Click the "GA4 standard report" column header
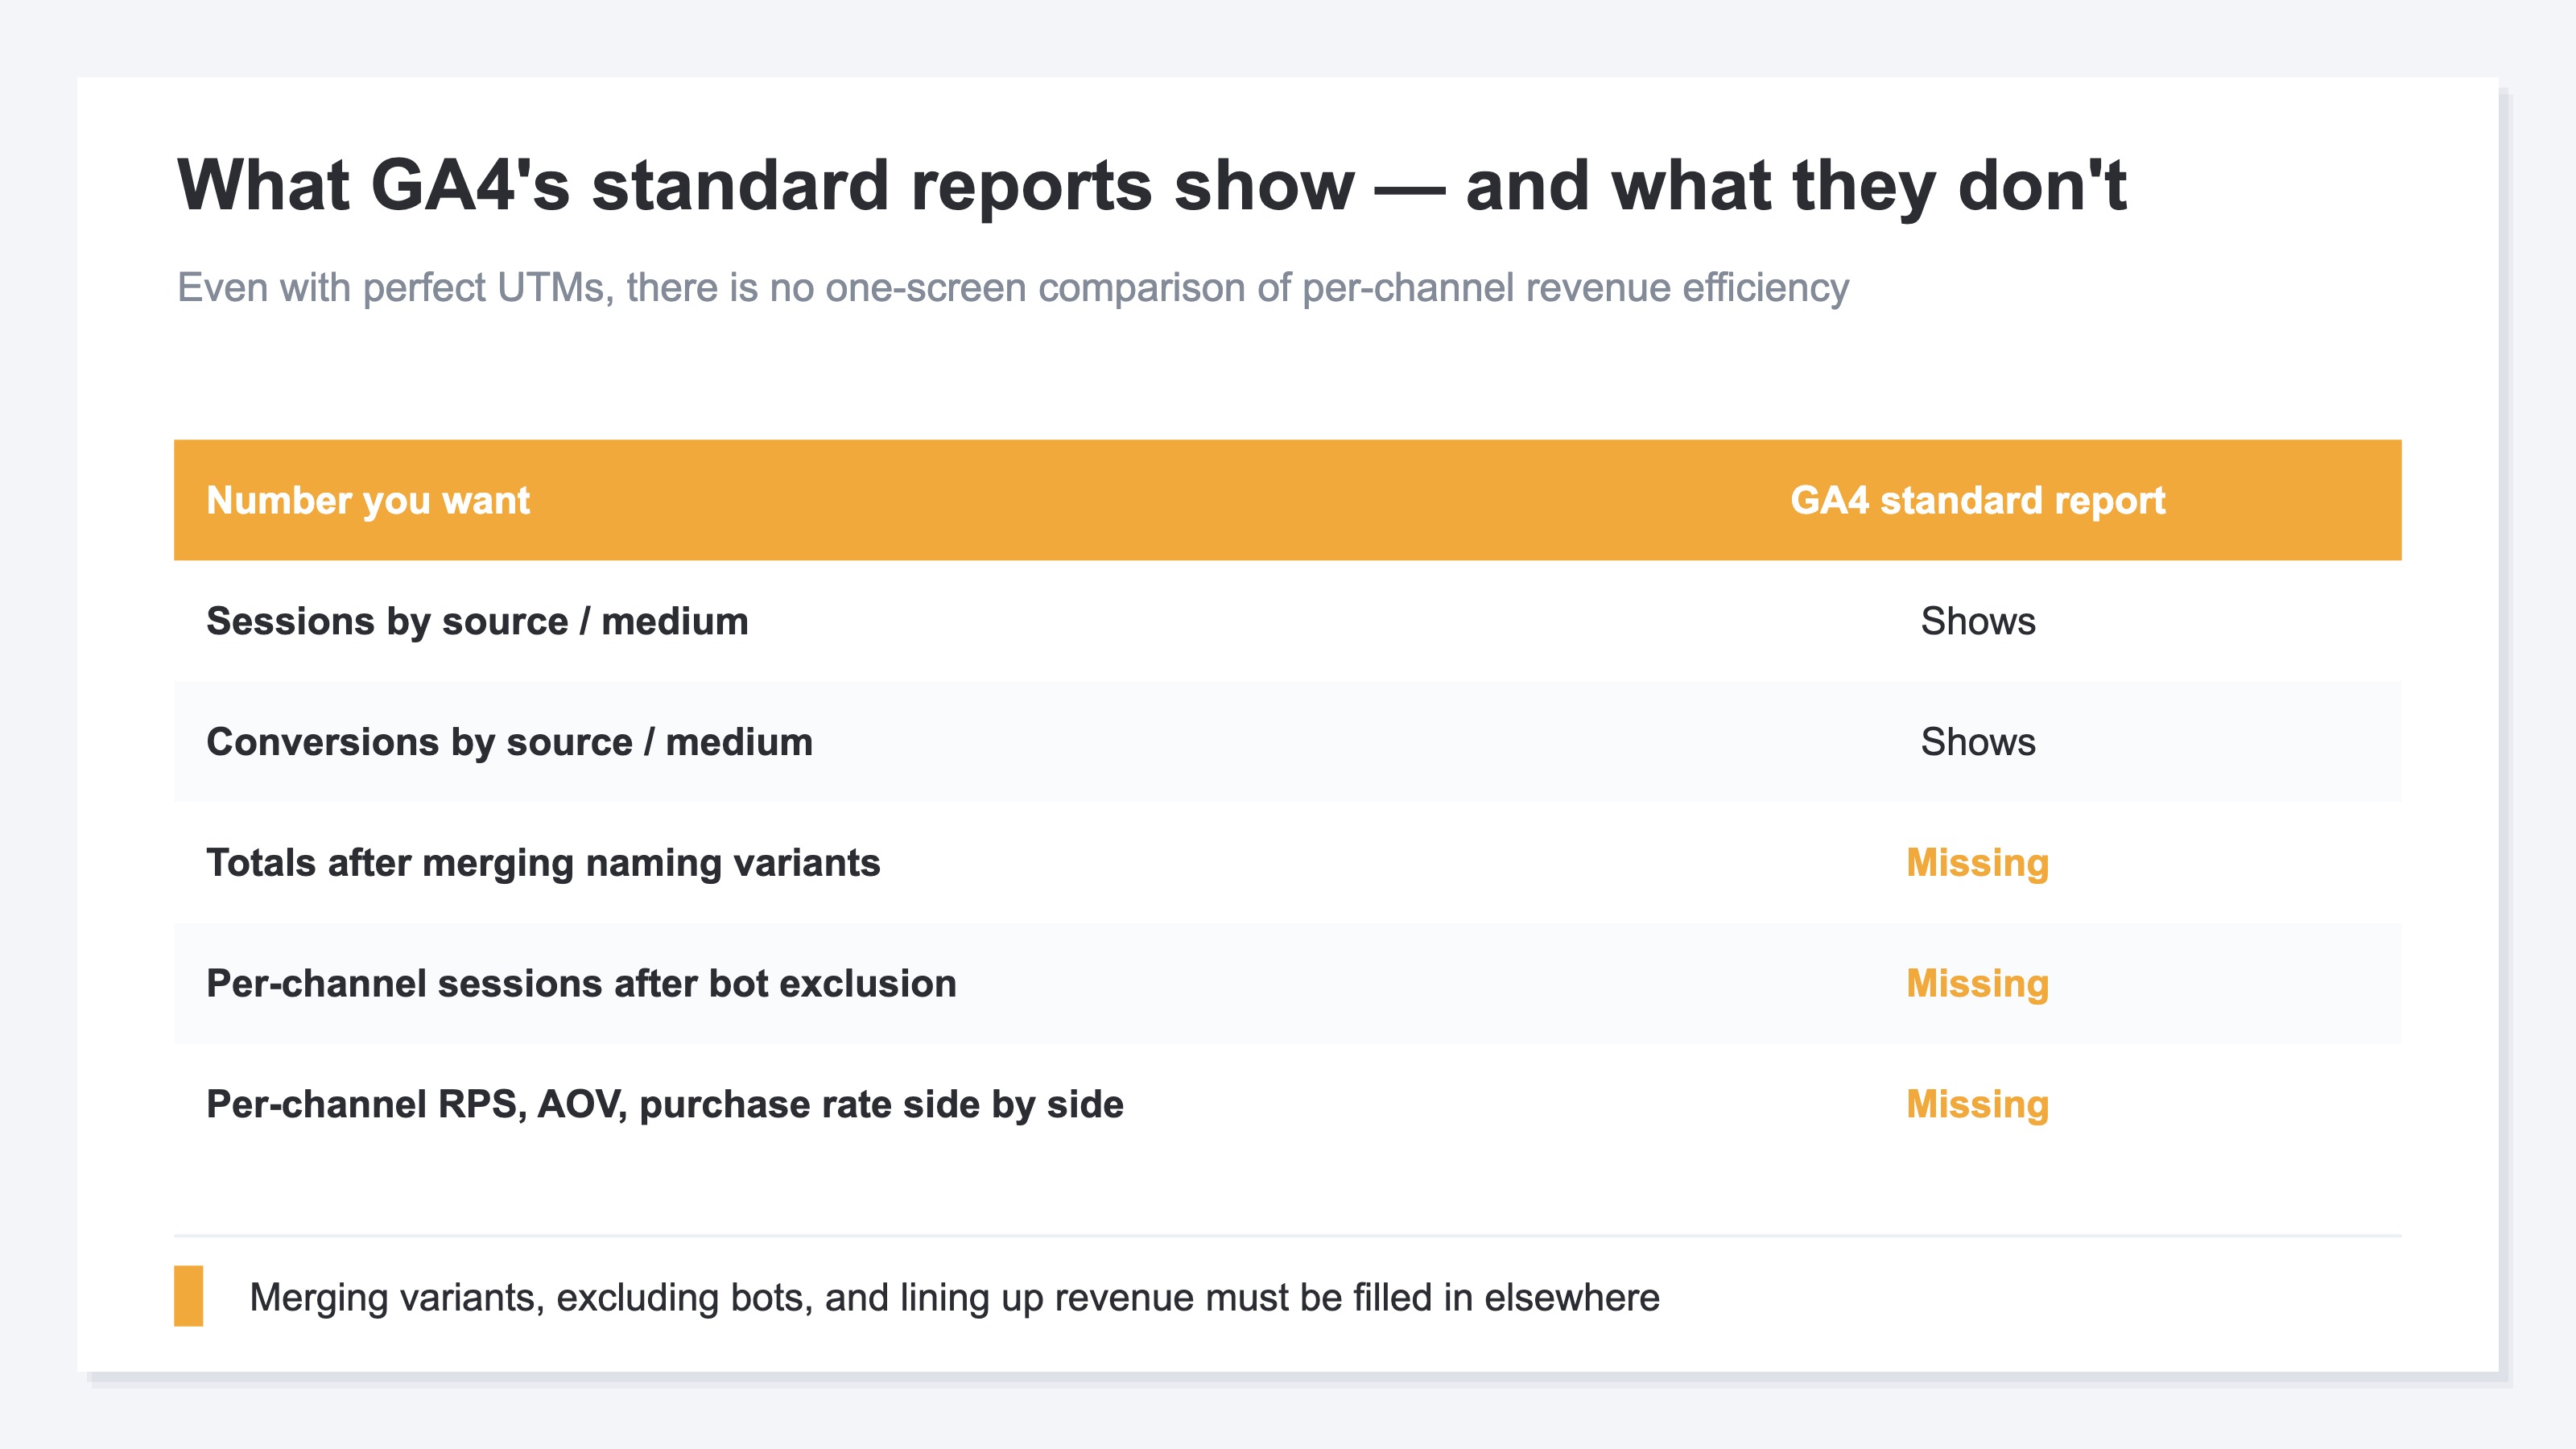 click(1977, 500)
